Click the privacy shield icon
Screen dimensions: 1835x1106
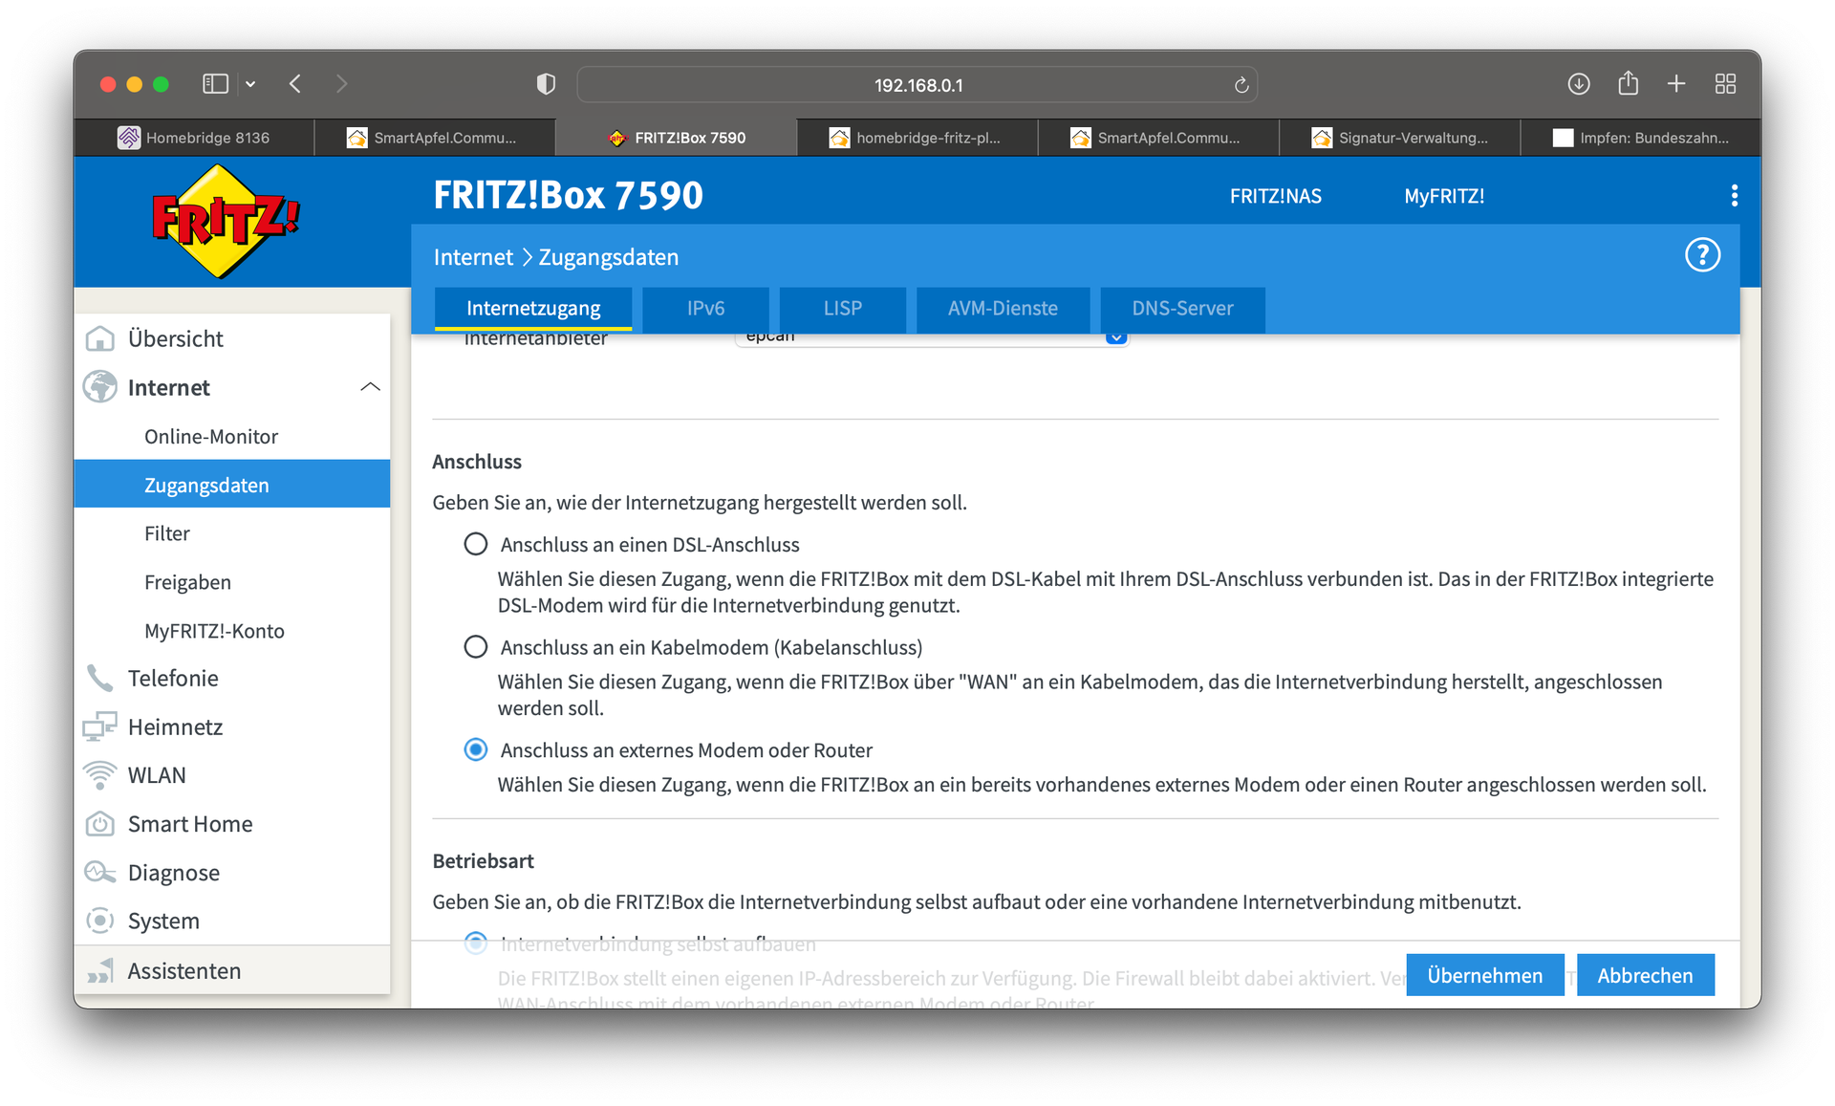click(546, 84)
